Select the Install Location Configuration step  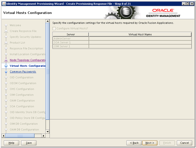[x=28, y=54]
